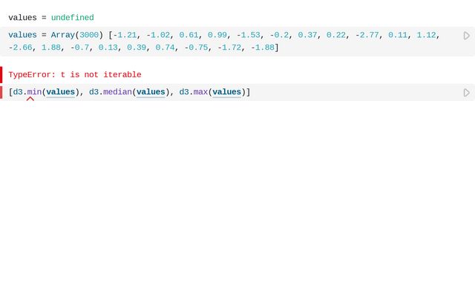The height and width of the screenshot is (297, 475).
Task: Click the number -2.66 on second line
Action: click(21, 48)
